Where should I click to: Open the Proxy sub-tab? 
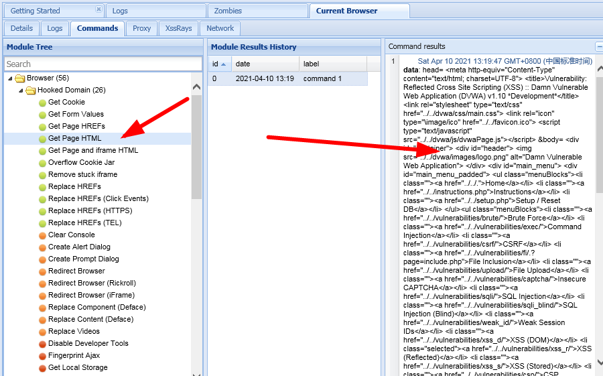click(x=141, y=28)
